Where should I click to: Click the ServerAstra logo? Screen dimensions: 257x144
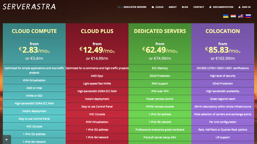pyautogui.click(x=29, y=7)
